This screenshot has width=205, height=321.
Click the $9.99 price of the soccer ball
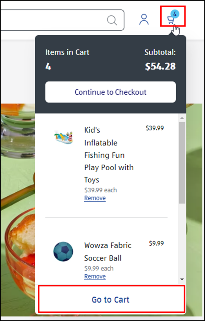156,243
